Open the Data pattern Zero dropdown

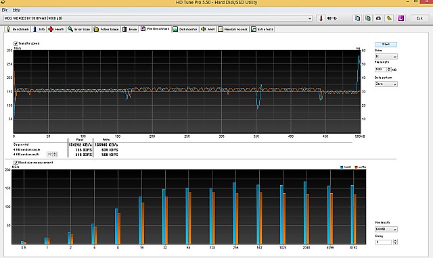pos(386,84)
